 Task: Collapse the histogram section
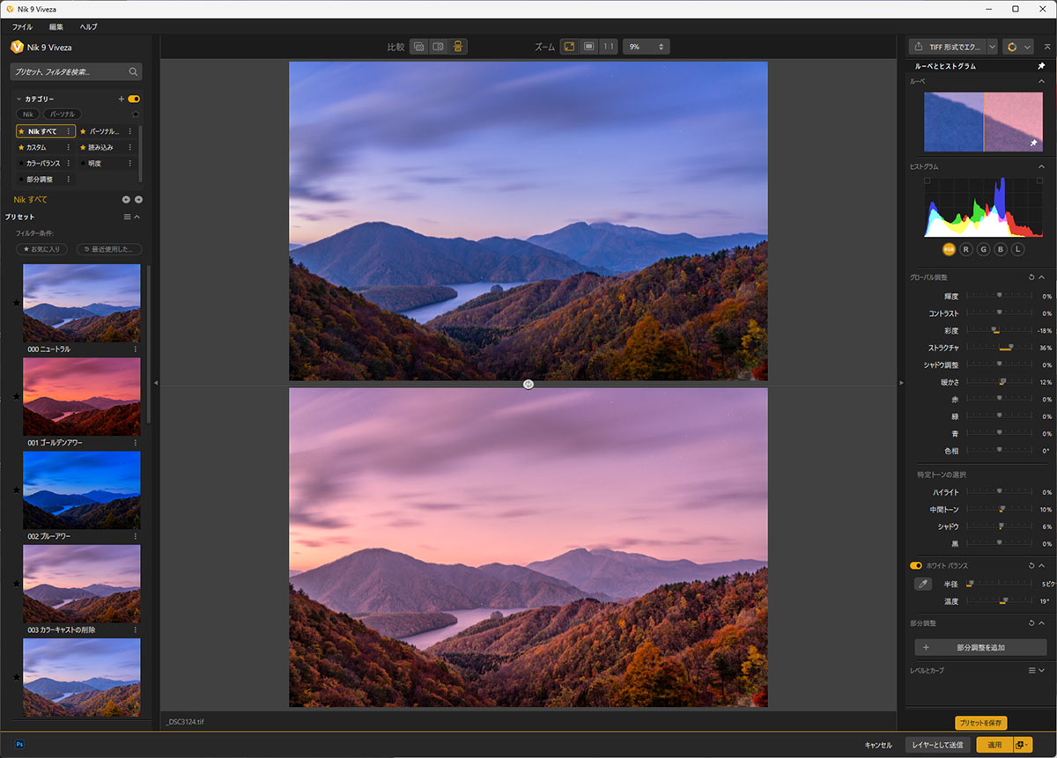pos(1041,166)
